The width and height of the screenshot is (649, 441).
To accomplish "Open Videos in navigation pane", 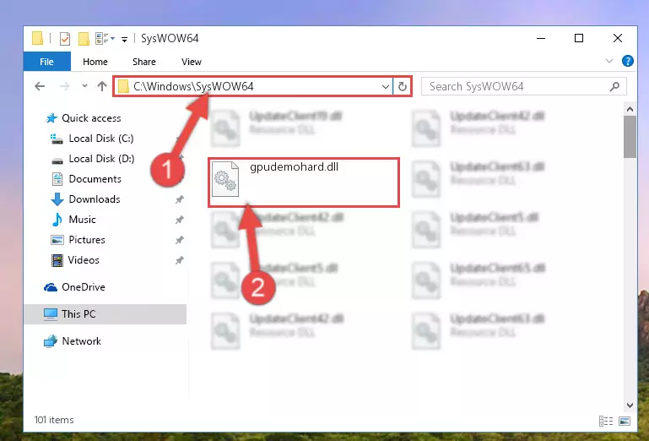I will point(84,260).
